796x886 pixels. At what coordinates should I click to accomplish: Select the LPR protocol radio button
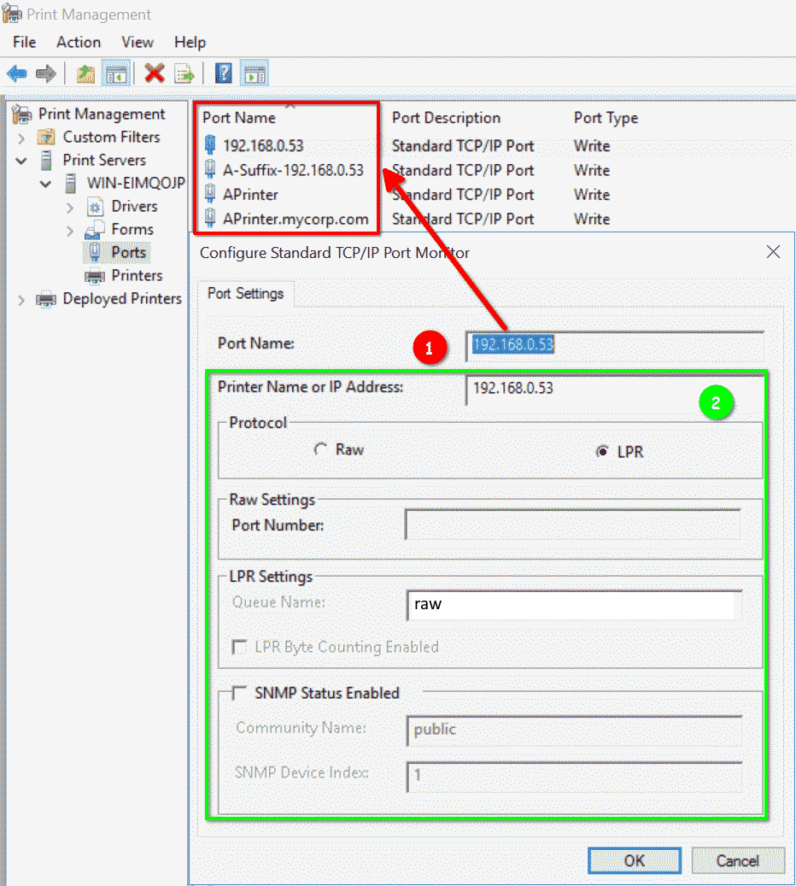pyautogui.click(x=602, y=452)
